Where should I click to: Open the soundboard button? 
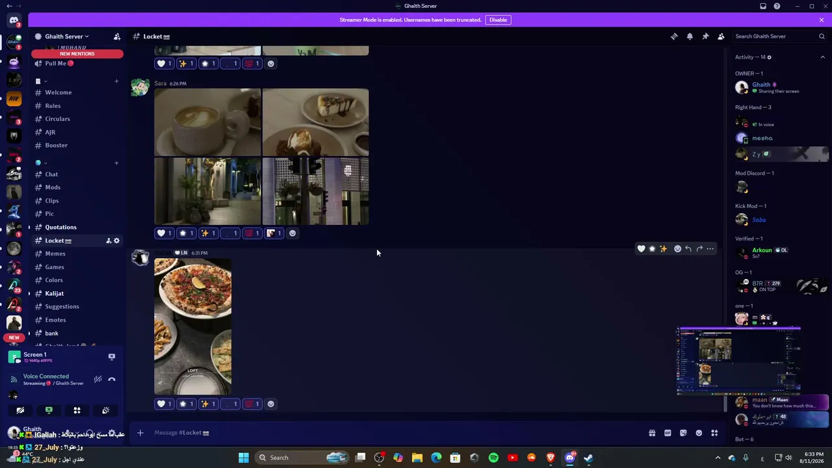tap(105, 410)
